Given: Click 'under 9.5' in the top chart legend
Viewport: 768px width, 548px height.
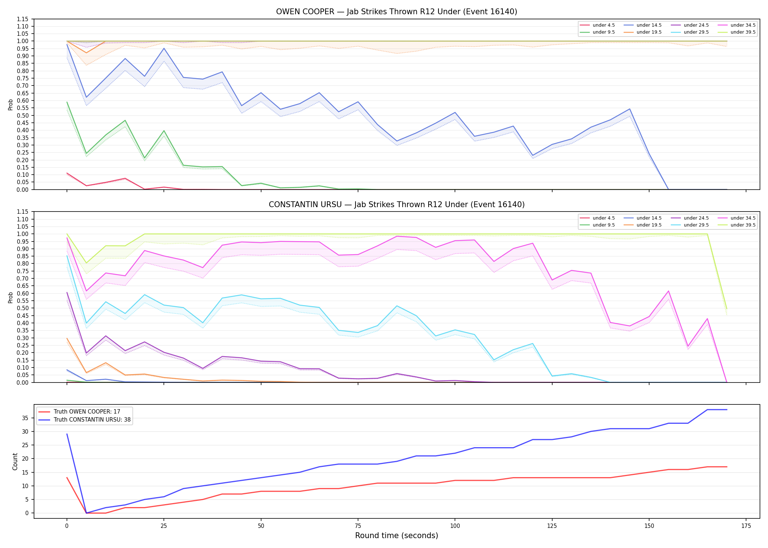Looking at the screenshot, I should tap(603, 32).
